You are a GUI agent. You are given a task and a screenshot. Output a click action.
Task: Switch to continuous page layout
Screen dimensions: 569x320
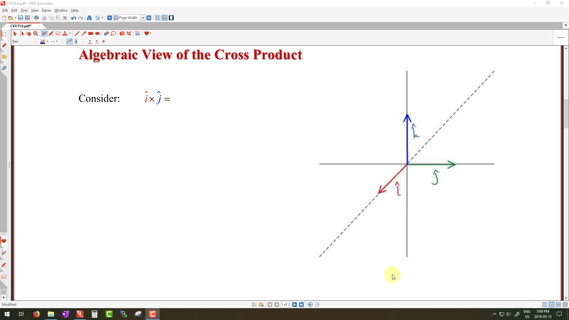click(x=552, y=305)
